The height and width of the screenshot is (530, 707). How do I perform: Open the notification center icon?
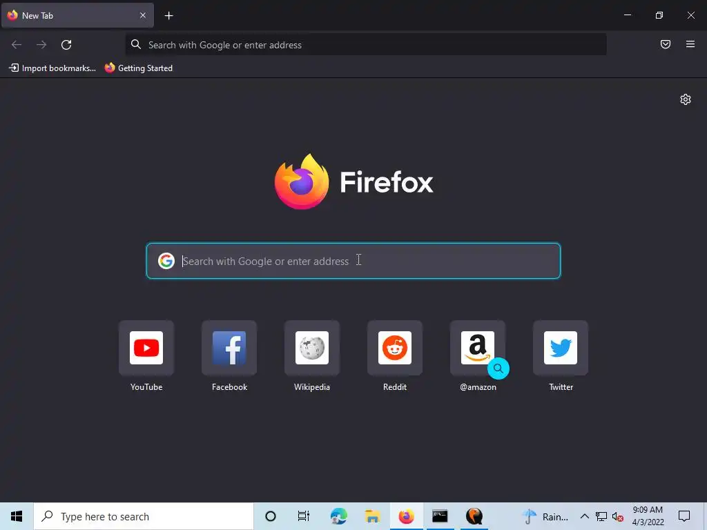click(x=684, y=516)
